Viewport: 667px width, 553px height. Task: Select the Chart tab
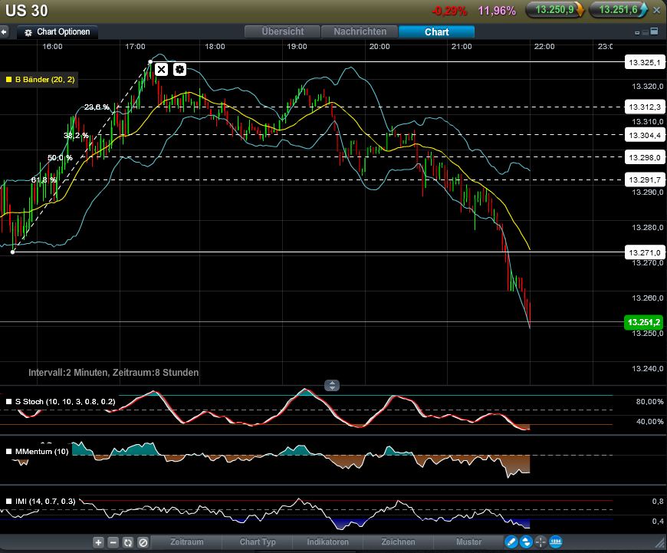pyautogui.click(x=436, y=32)
